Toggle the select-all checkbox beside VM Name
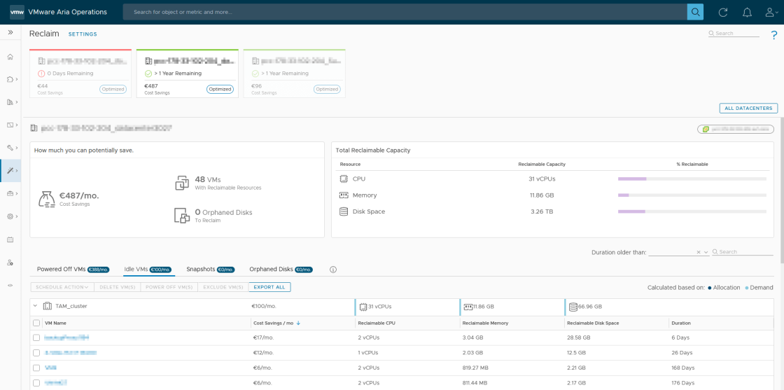 click(x=36, y=323)
